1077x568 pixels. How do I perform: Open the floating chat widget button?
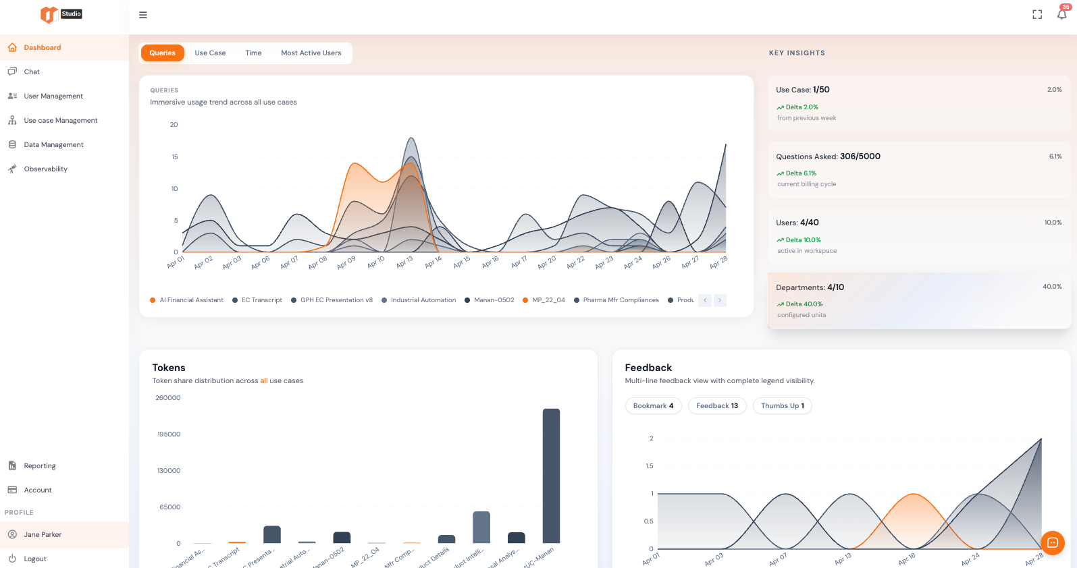(1053, 543)
